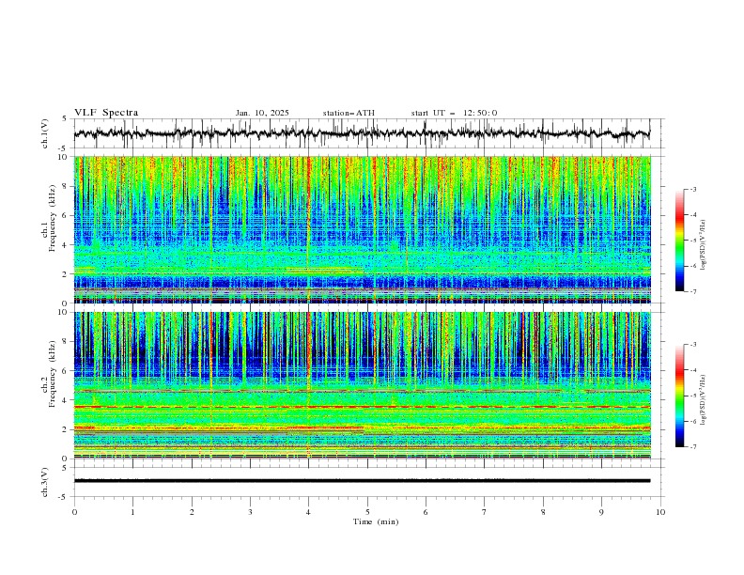Click tick label "4" on the Time axis
This screenshot has width=744, height=575.
(308, 512)
